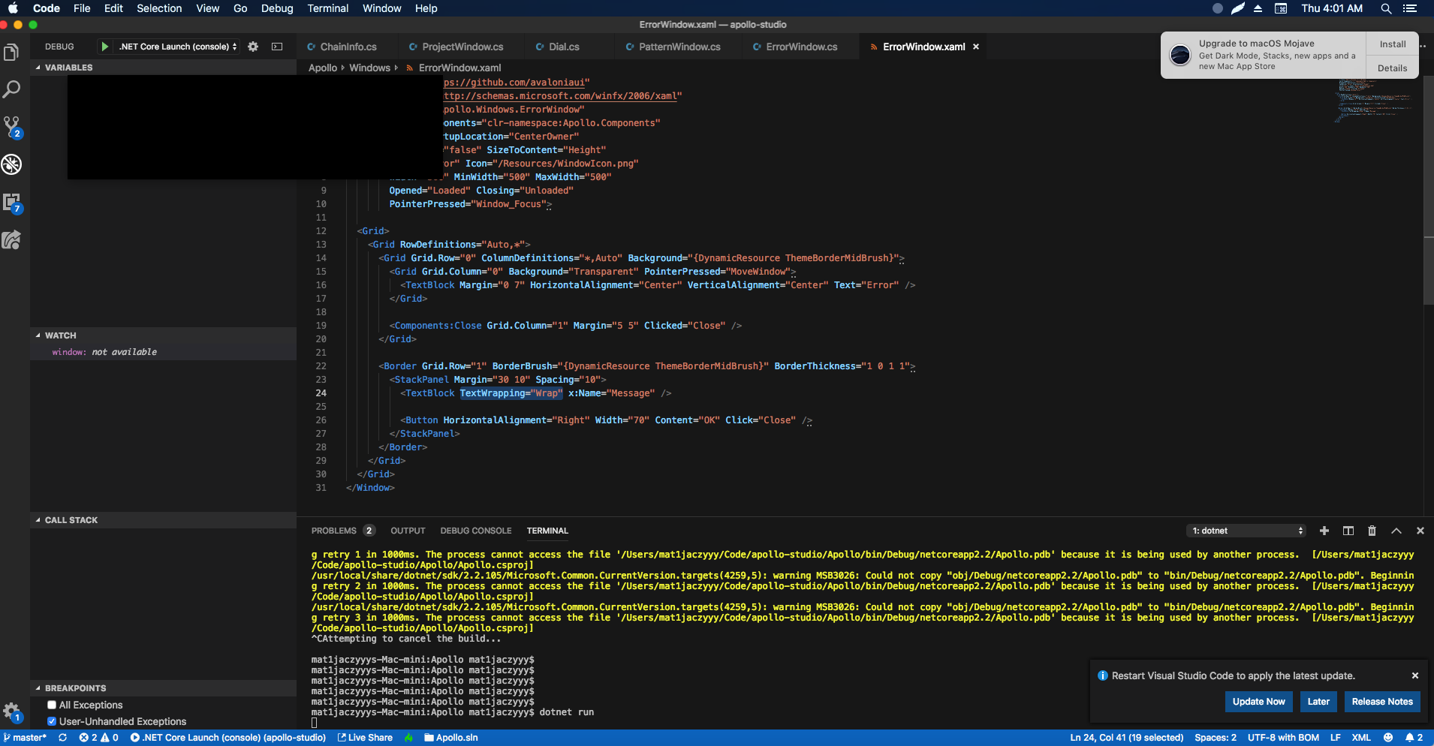Open the Search view in the activity bar

11,89
